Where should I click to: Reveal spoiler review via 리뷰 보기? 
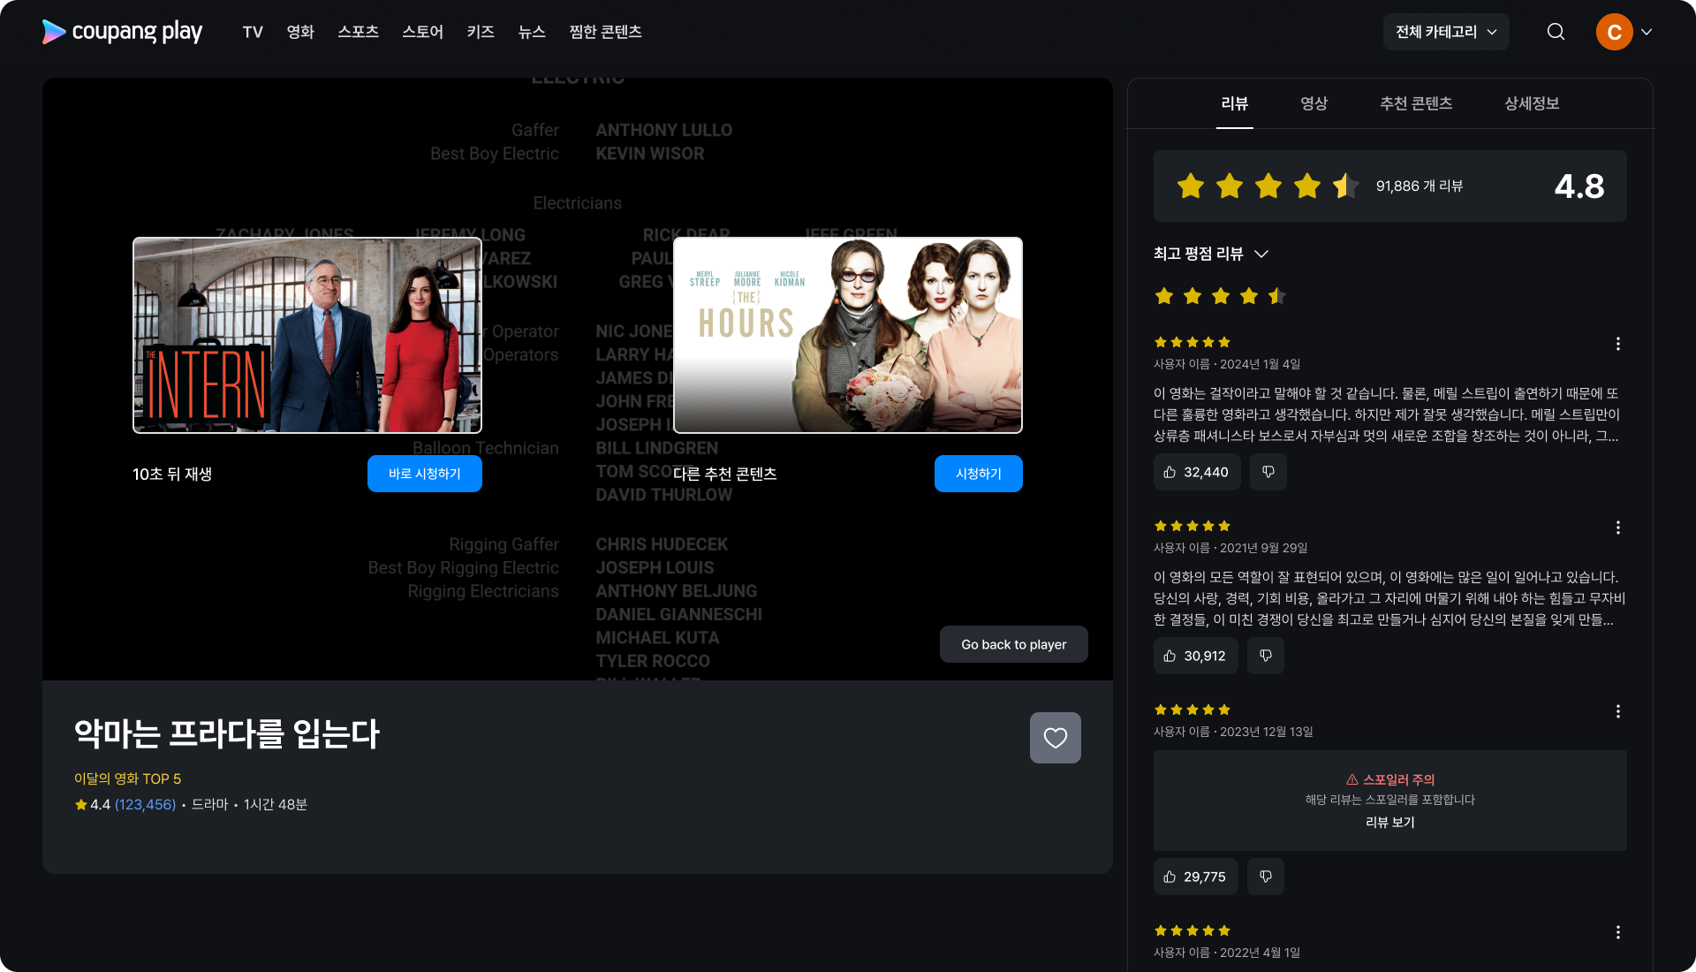[x=1389, y=822]
